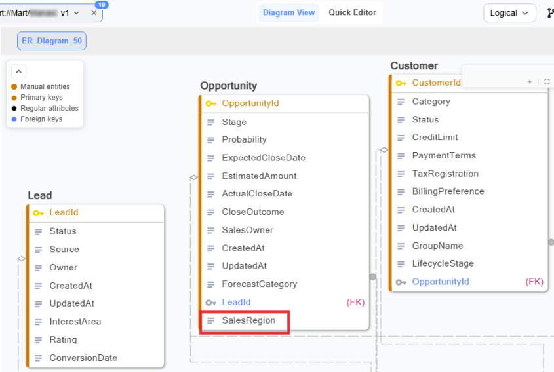This screenshot has width=554, height=372.
Task: Click the attribute icon beside Rating
Action: (x=38, y=340)
